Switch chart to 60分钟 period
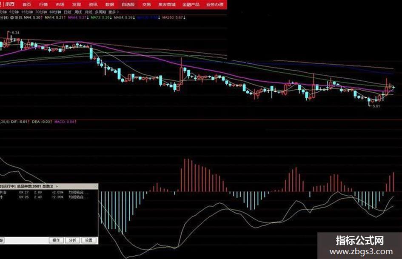This screenshot has width=402, height=259. pyautogui.click(x=55, y=12)
